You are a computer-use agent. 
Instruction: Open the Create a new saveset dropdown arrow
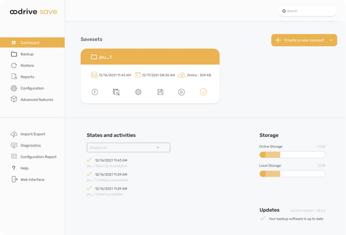coord(331,40)
